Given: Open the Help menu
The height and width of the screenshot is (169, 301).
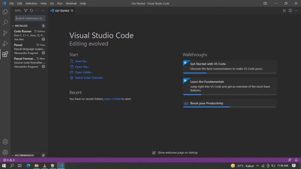Looking at the screenshot, I should (x=83, y=3).
